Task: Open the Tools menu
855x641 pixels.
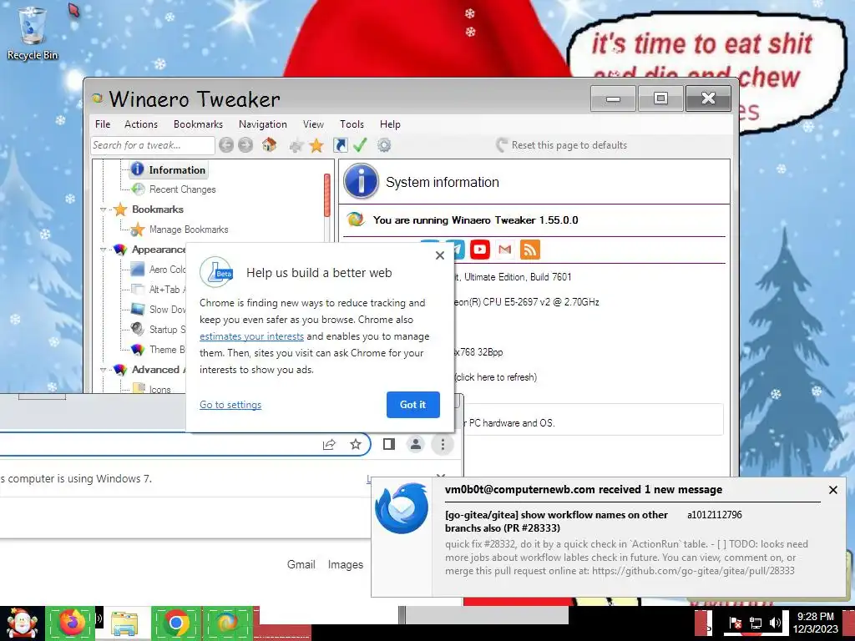Action: 352,124
